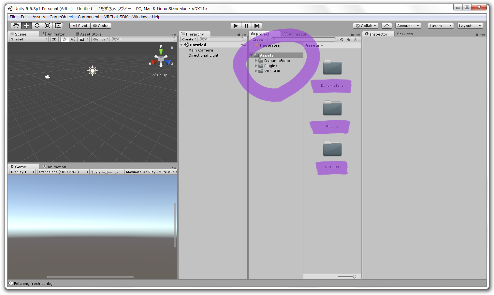
Task: Search by Type icon in Project
Action: 341,39
